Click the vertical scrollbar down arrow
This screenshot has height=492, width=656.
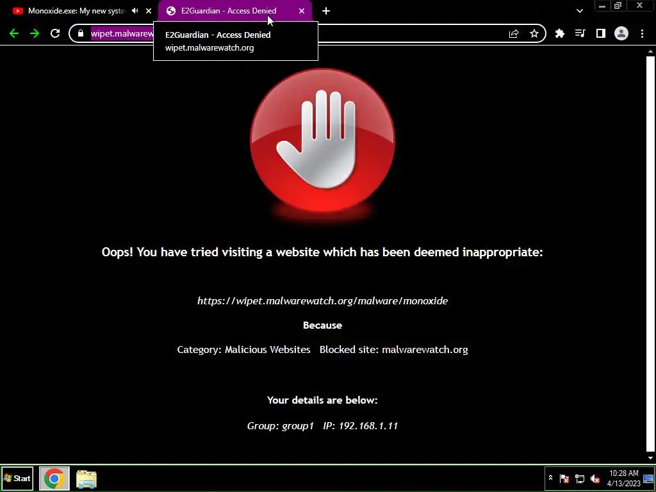click(650, 458)
